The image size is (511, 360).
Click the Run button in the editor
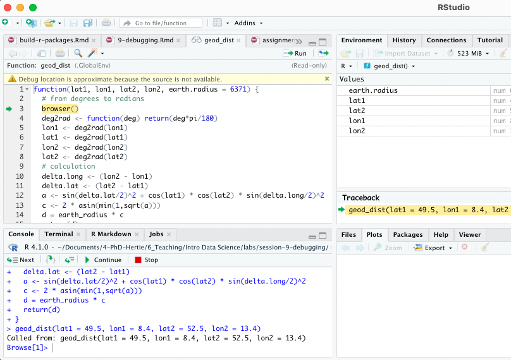(296, 53)
